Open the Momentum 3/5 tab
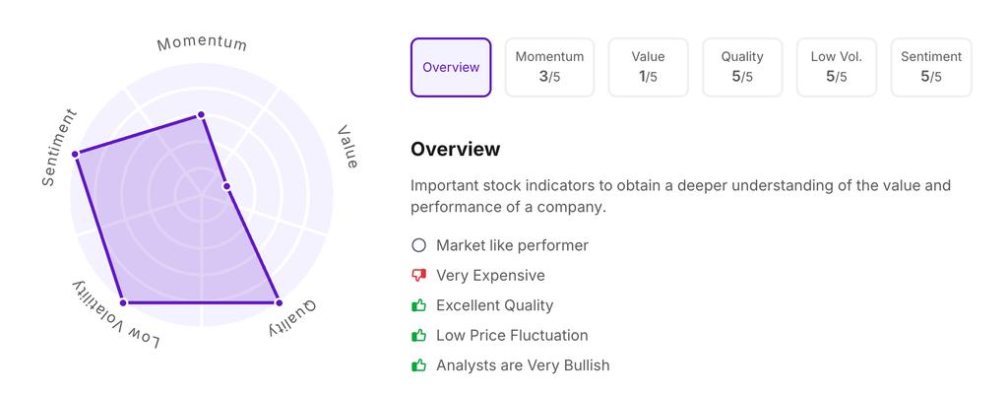The width and height of the screenshot is (1008, 394). coord(549,68)
